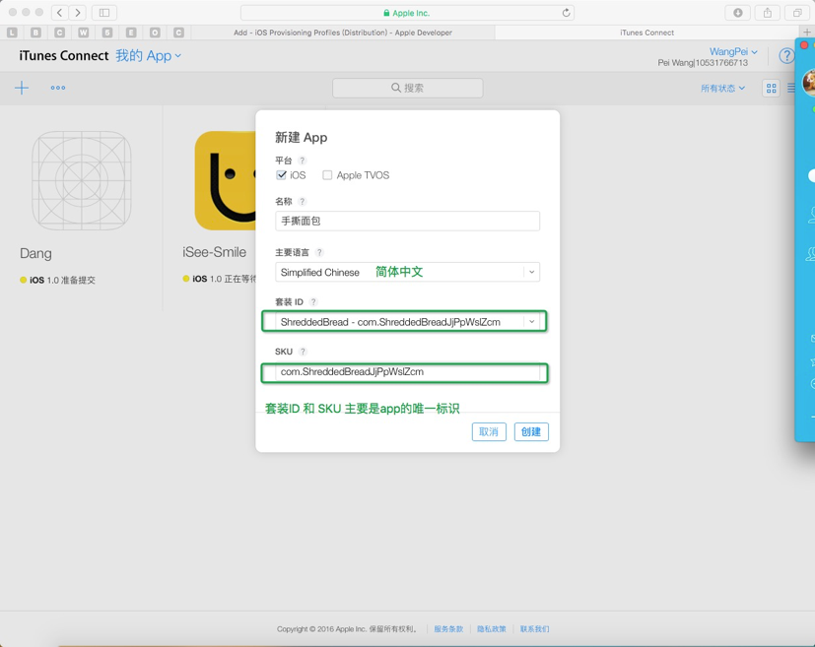Click the Safari address bar showing Apple Inc.

coord(407,13)
